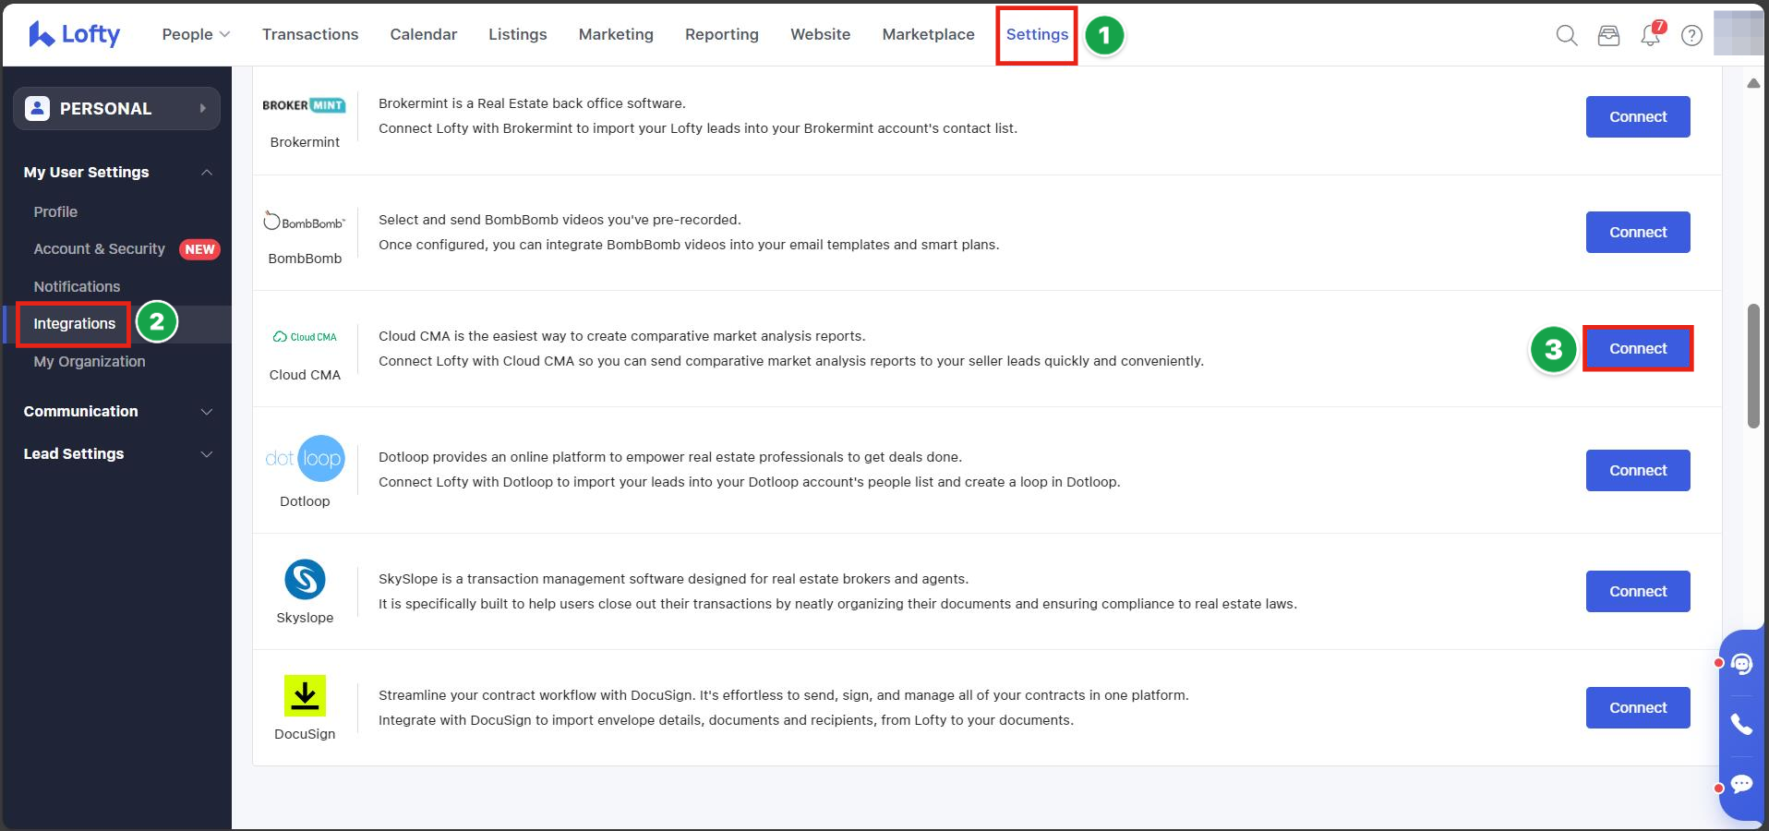The width and height of the screenshot is (1769, 831).
Task: Open the help question mark icon
Action: (x=1691, y=35)
